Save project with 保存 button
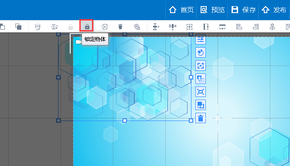290x166 pixels. [x=243, y=10]
